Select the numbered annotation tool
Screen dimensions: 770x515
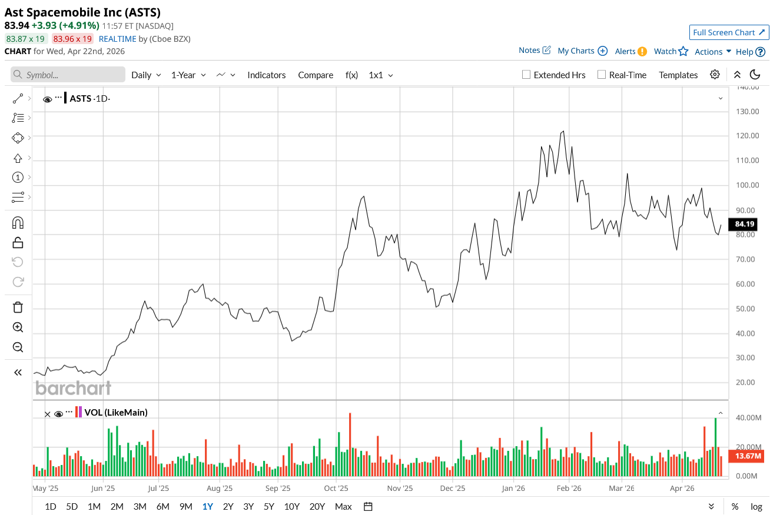(x=18, y=178)
